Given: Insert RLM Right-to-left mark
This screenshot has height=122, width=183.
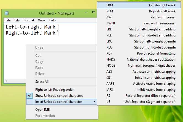Looking at the screenshot, I should click(x=141, y=11).
